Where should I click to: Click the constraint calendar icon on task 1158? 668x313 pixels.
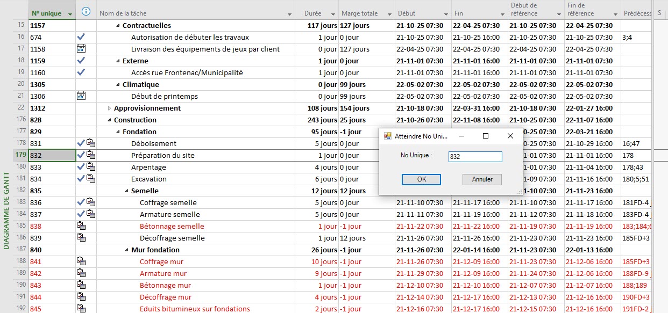pos(81,49)
